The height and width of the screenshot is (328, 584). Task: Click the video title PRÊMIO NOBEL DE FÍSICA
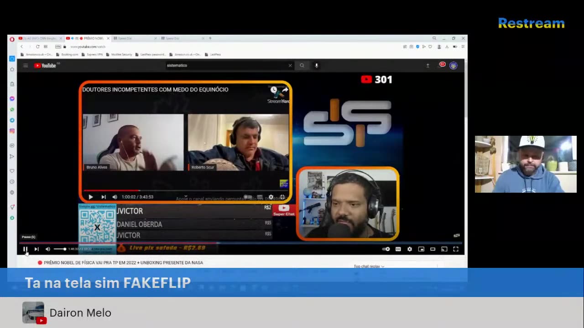tap(123, 263)
